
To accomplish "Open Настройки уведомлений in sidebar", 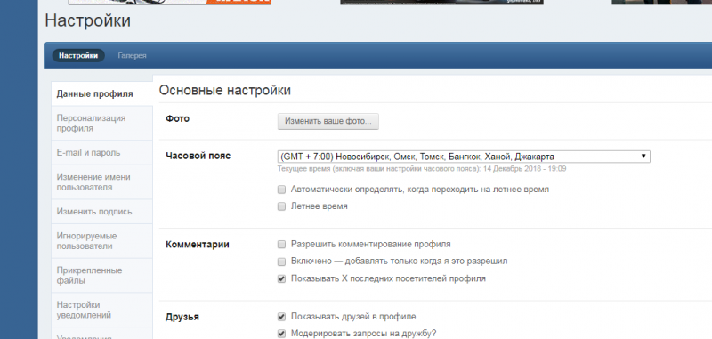I will (101, 310).
